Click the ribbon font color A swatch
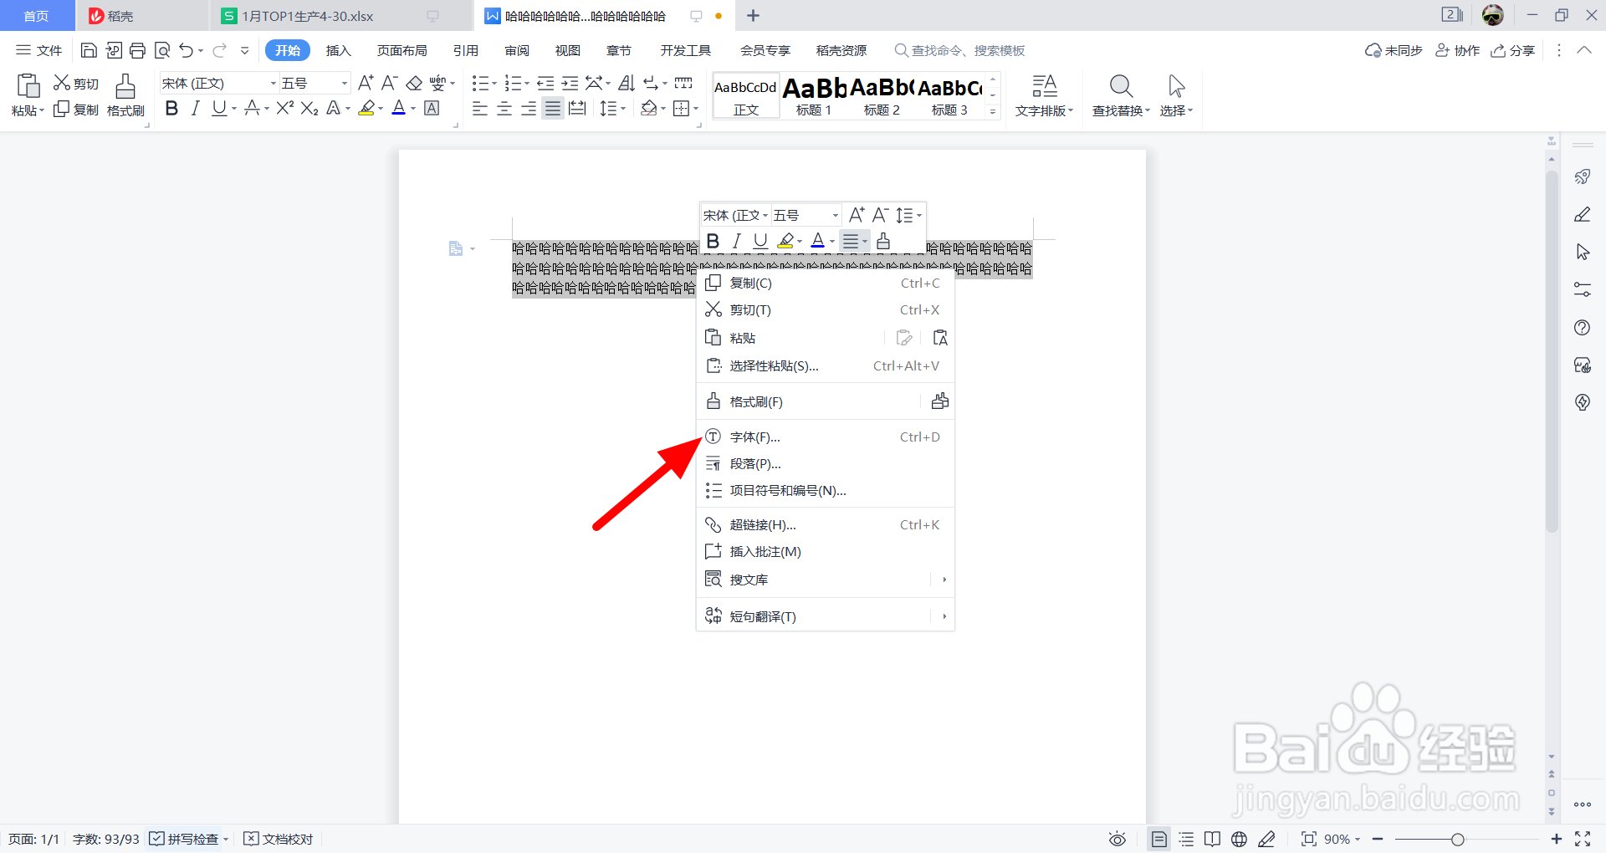The image size is (1606, 853). (398, 108)
